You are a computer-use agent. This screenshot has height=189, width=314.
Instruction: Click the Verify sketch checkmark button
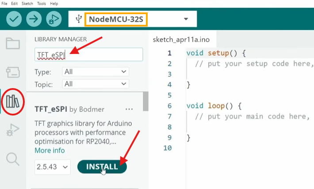pyautogui.click(x=15, y=19)
